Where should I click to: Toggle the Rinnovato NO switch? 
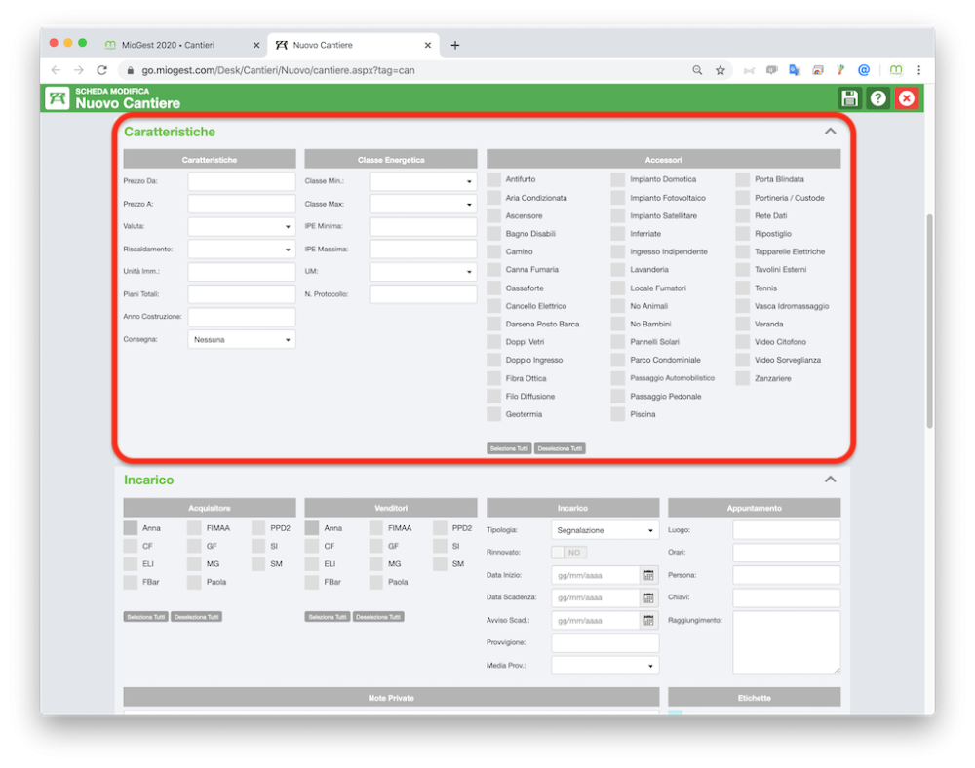tap(569, 553)
